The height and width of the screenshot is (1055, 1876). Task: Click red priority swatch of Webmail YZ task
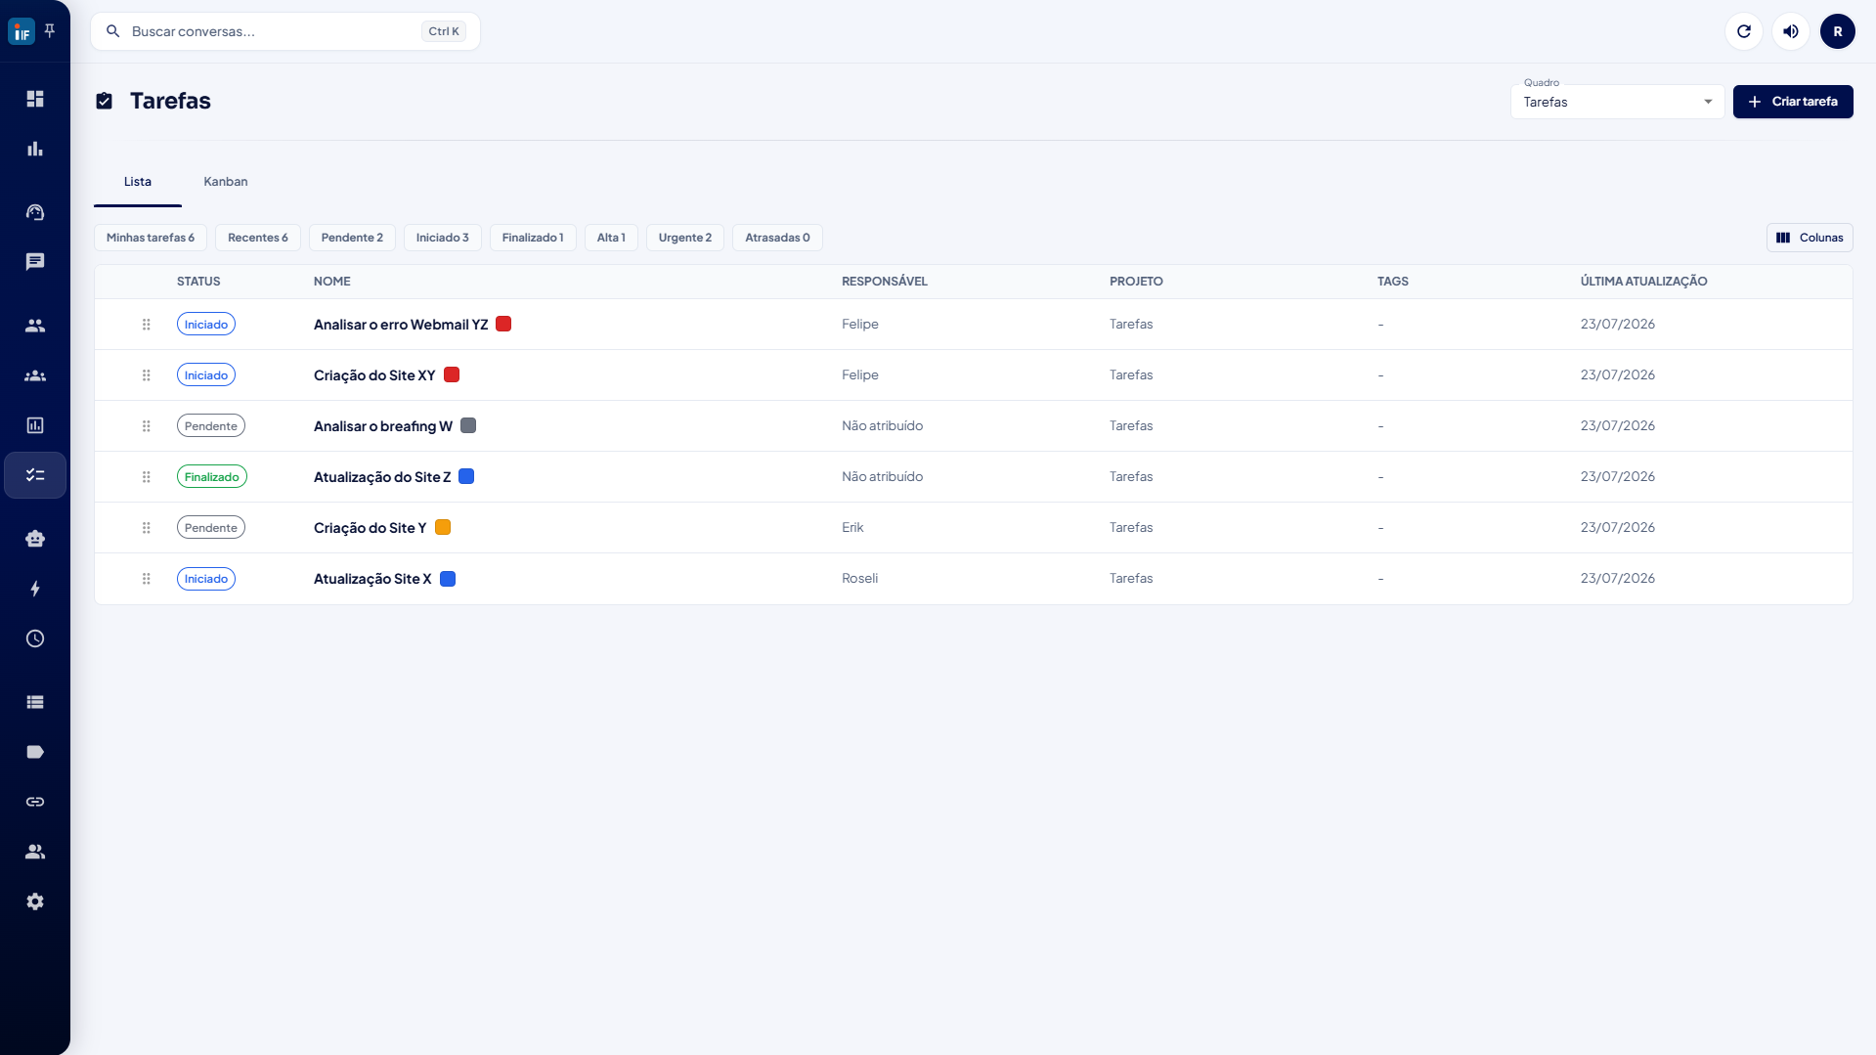click(x=503, y=324)
